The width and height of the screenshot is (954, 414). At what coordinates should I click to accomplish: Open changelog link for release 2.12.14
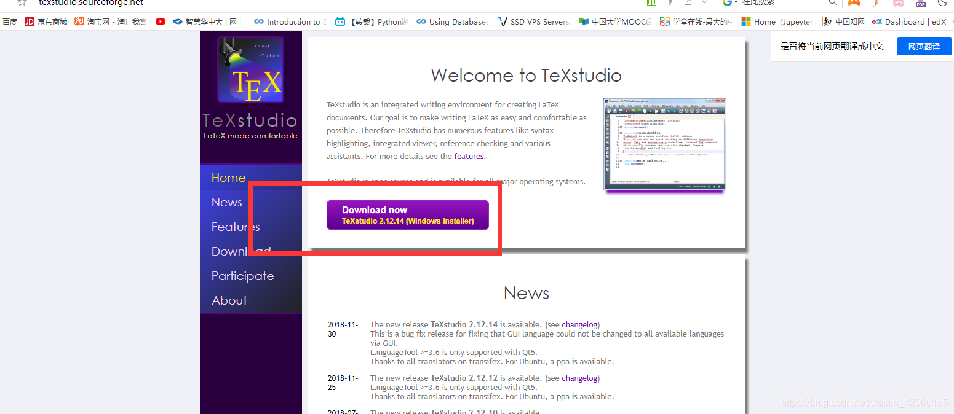coord(579,325)
